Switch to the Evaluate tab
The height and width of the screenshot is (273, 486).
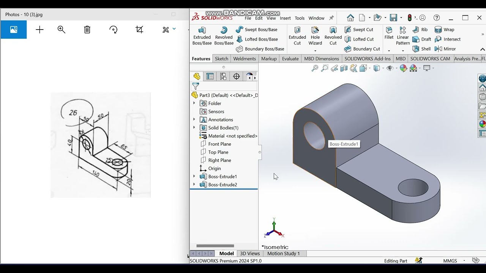pyautogui.click(x=290, y=59)
